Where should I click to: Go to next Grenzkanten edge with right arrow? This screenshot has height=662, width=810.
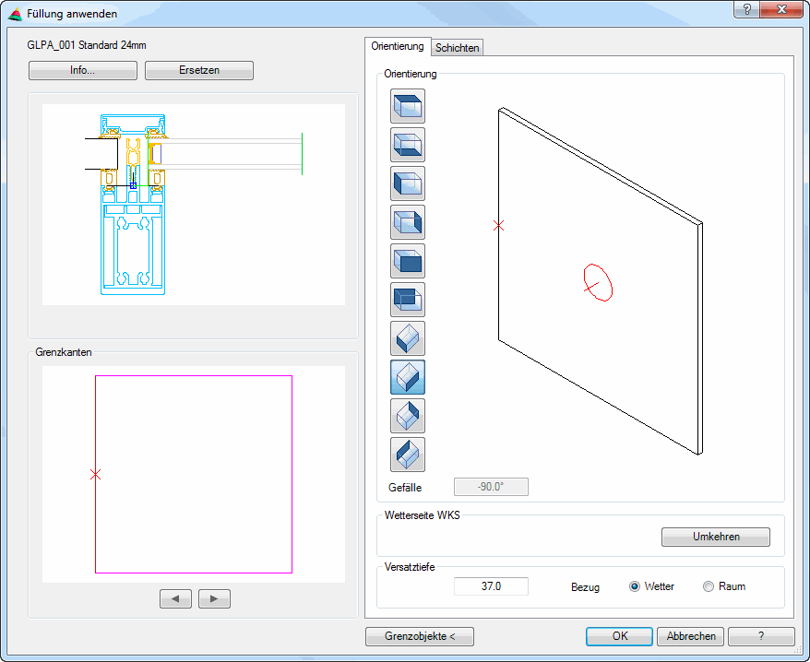tap(214, 599)
